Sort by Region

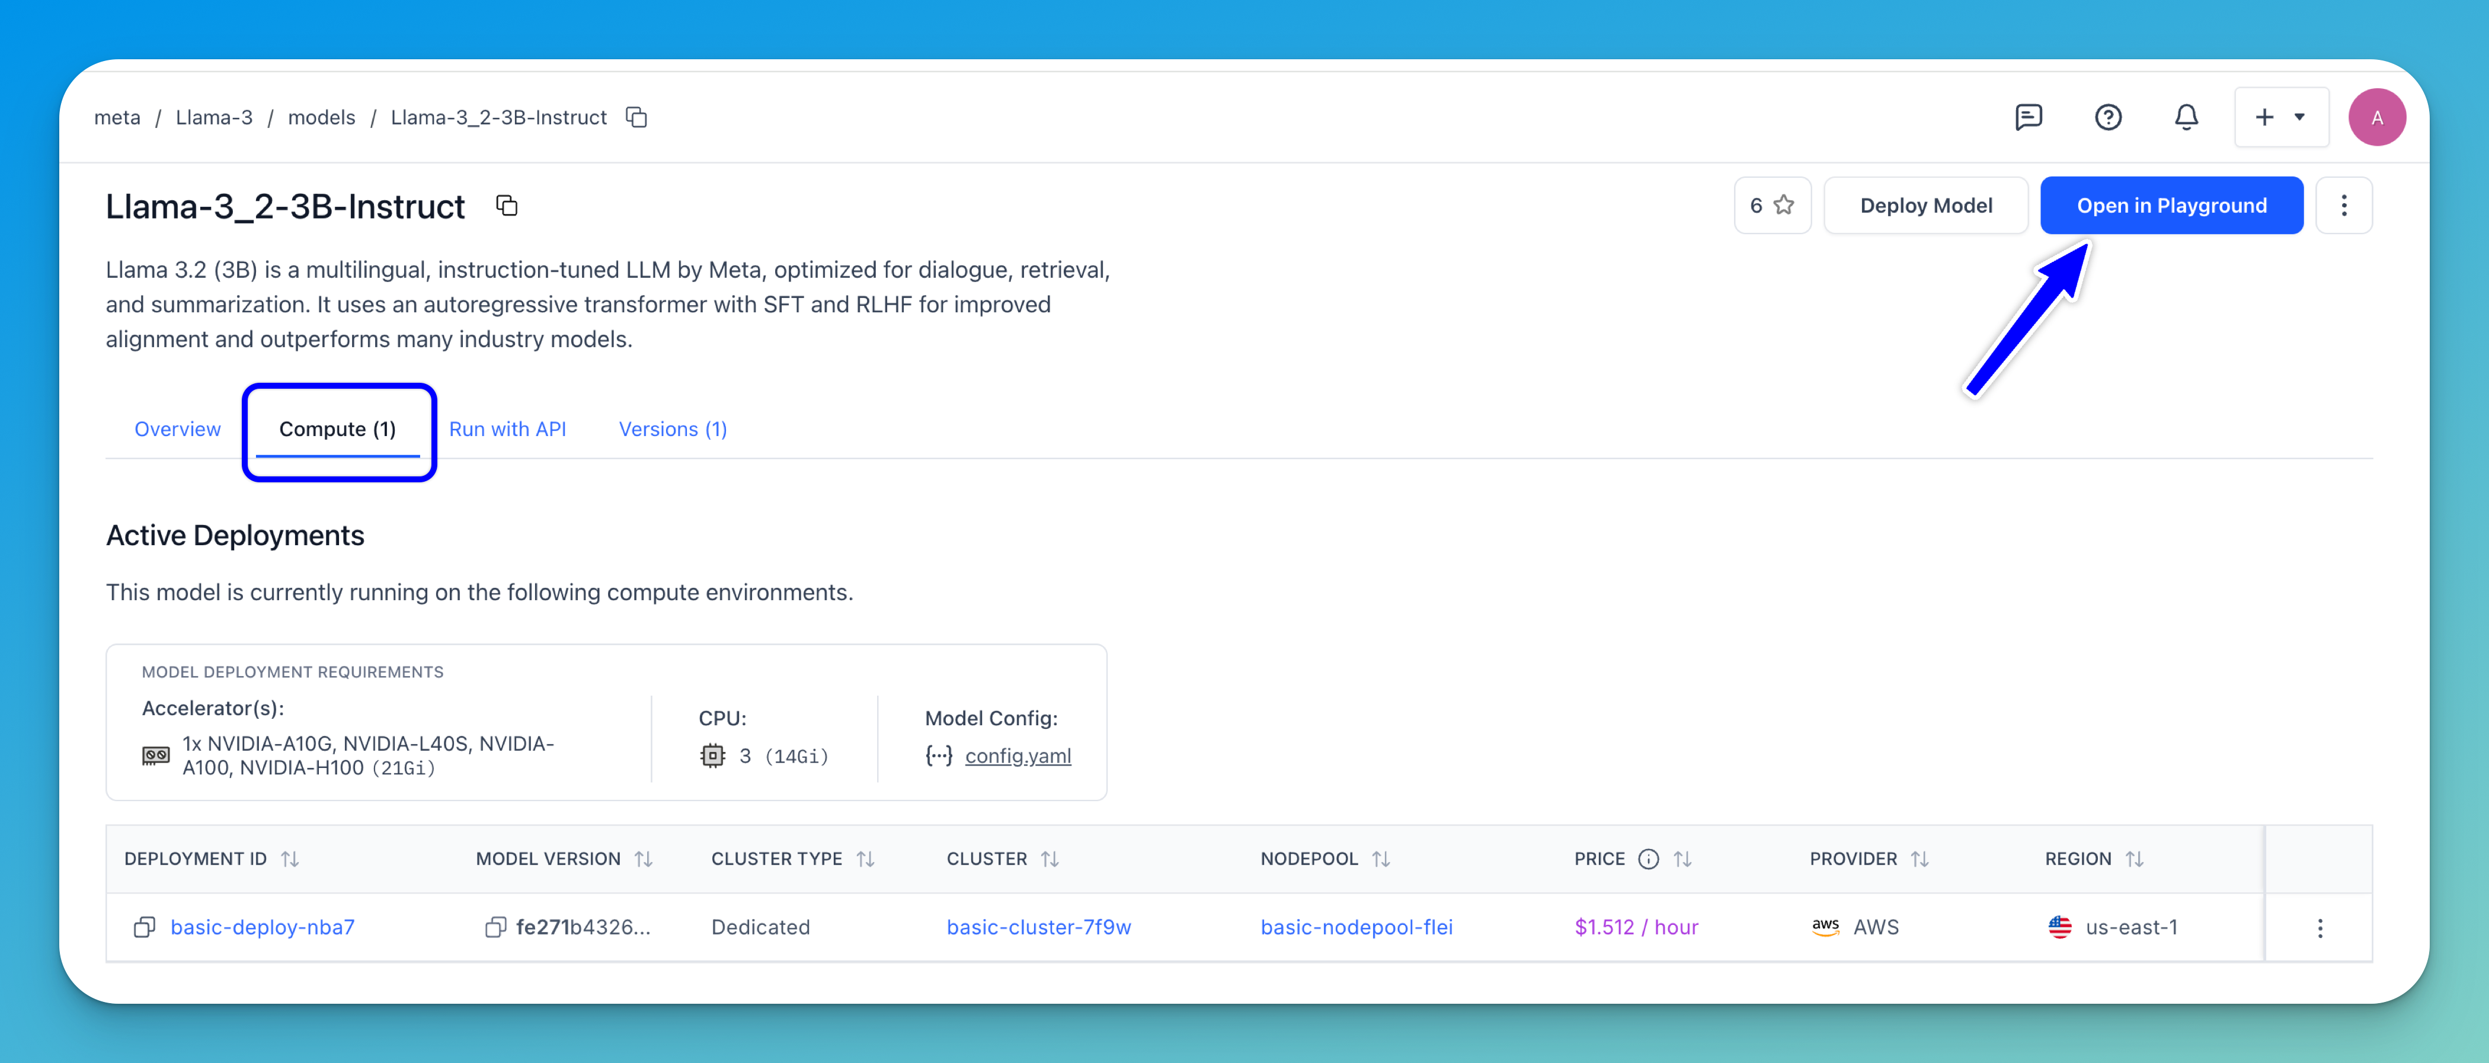point(2135,859)
